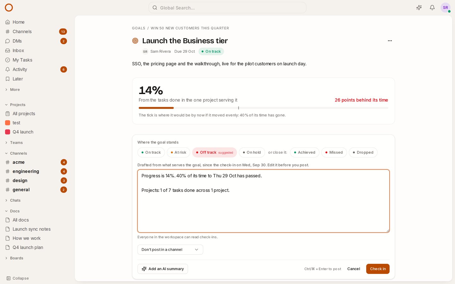
Task: Click the hash icon beside acme channel
Action: (8, 162)
